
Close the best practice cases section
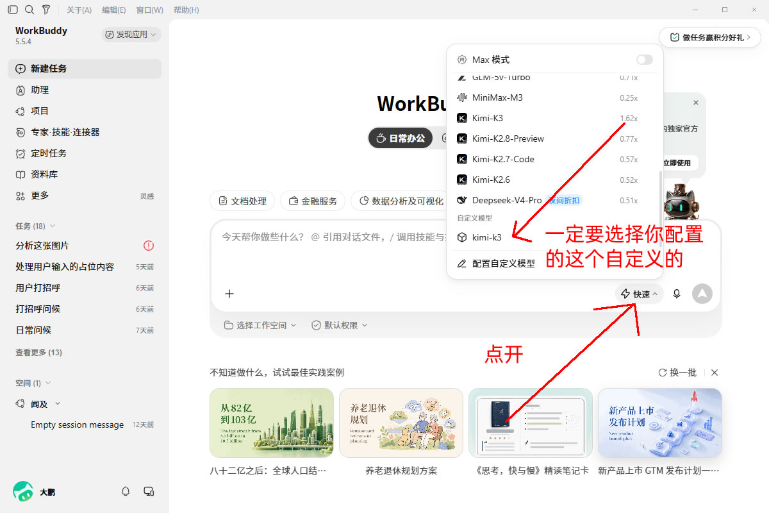(715, 373)
